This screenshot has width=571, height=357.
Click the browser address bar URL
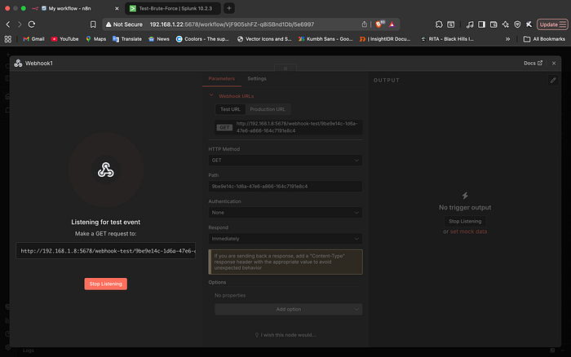pyautogui.click(x=232, y=24)
